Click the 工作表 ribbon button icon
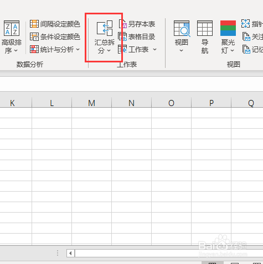The height and width of the screenshot is (264, 263). (122, 49)
